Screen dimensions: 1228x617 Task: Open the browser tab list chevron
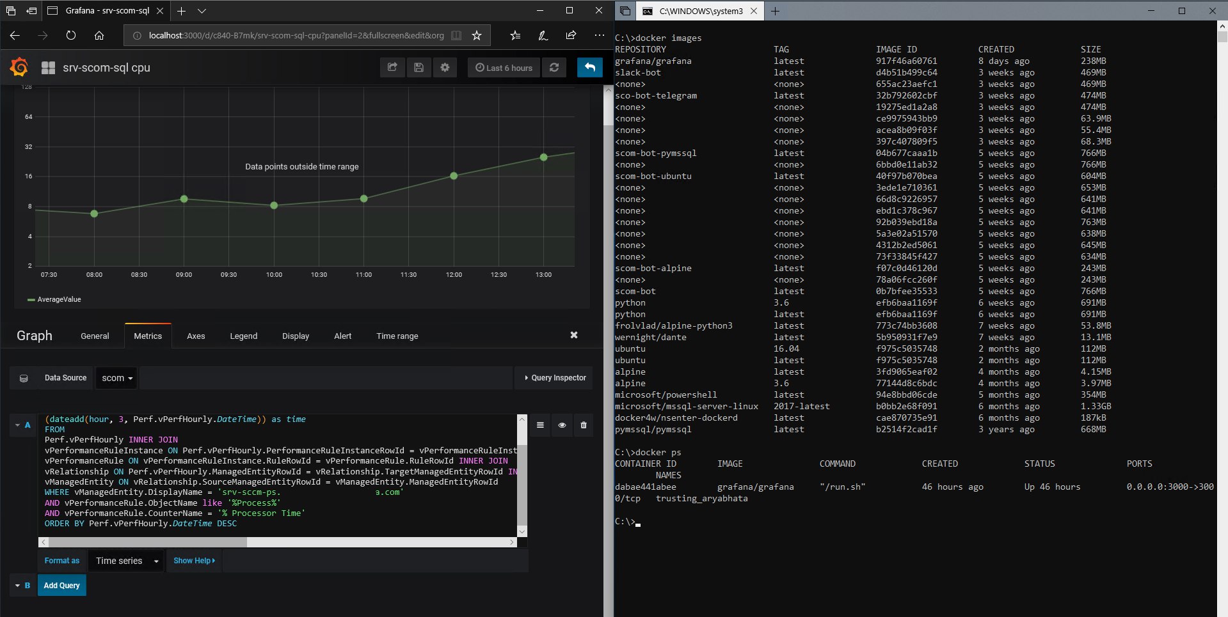(202, 11)
